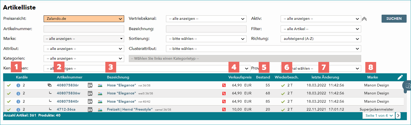
Task: Click the image icon for Hemd Freestyle
Action: pyautogui.click(x=100, y=110)
